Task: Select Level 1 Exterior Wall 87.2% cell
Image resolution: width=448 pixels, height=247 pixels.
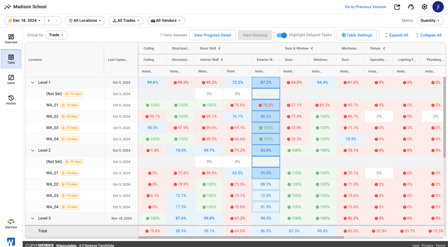Action: pos(266,83)
